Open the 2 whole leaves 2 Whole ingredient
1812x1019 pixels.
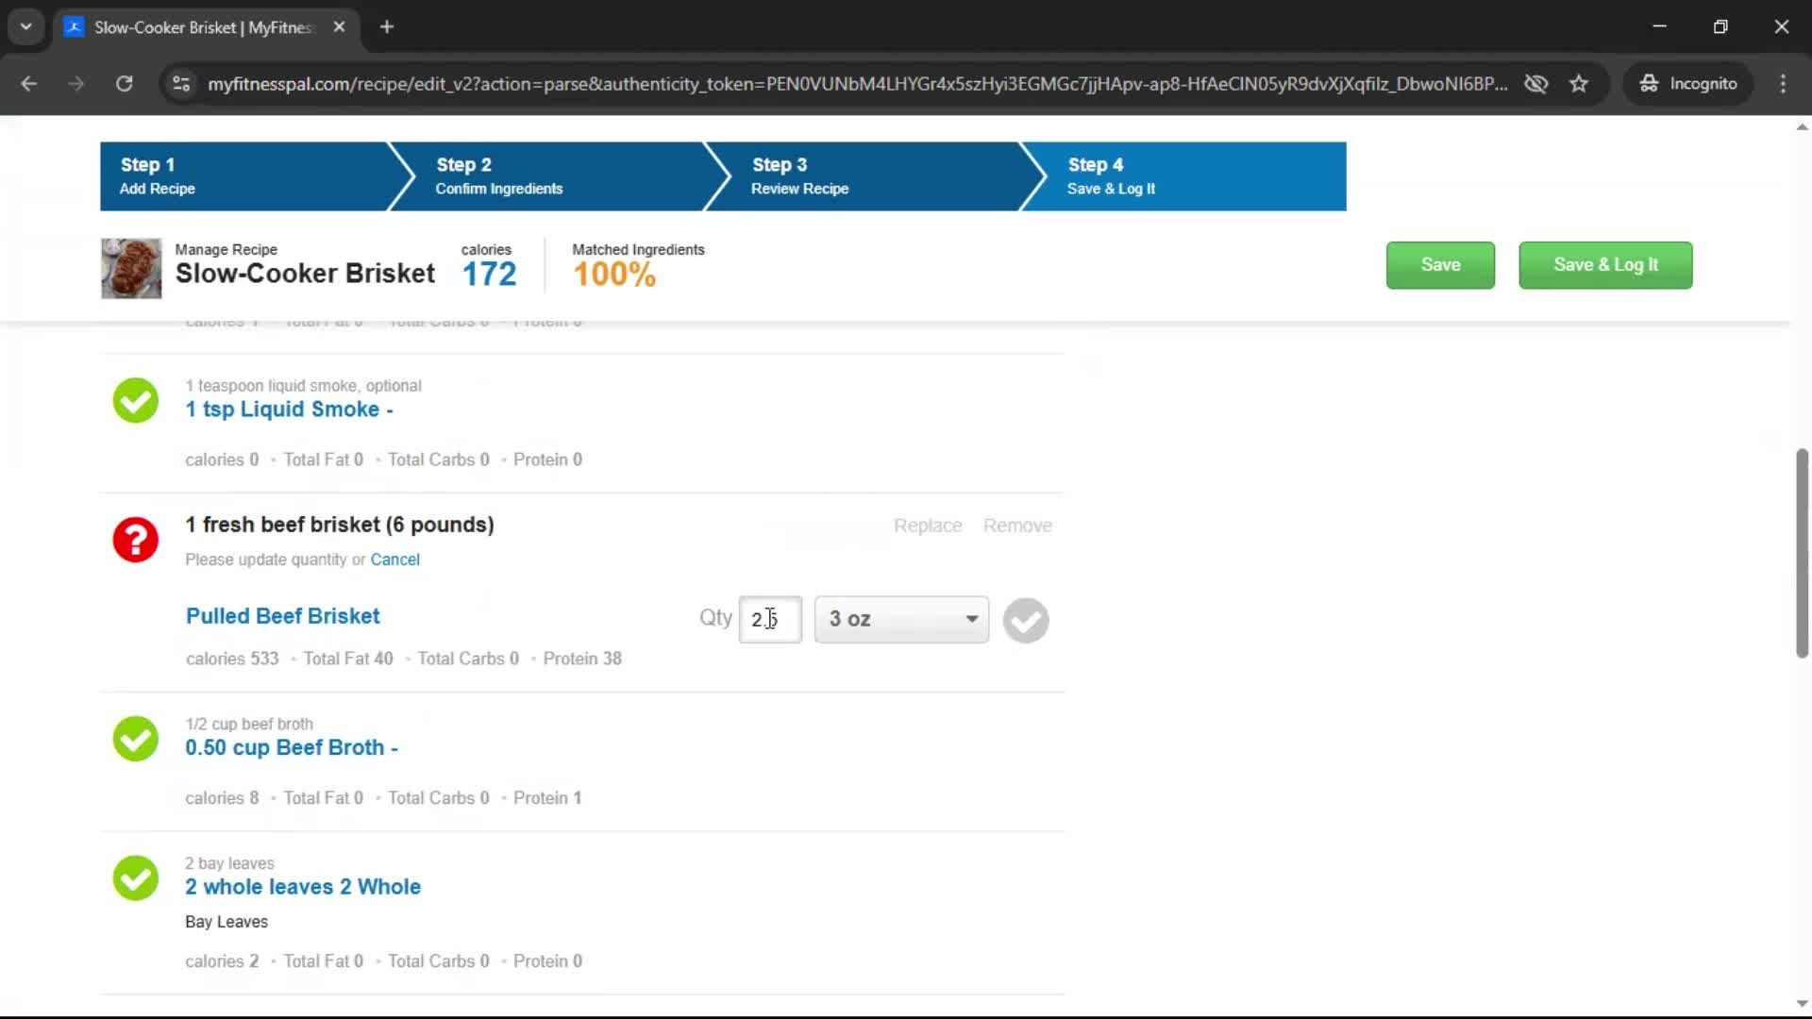303,887
